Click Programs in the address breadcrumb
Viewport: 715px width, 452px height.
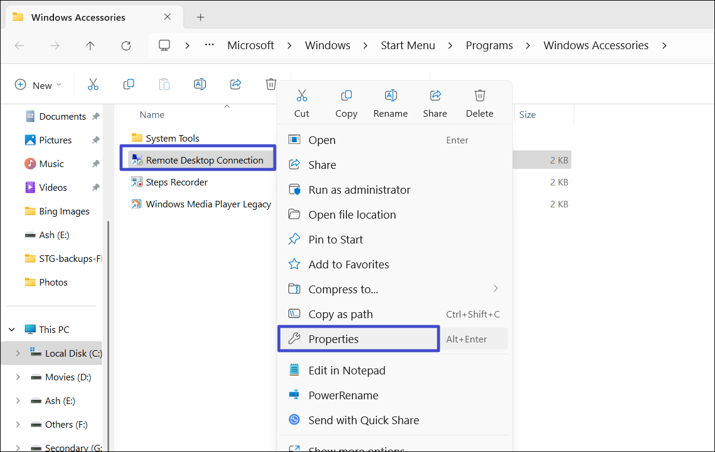[x=489, y=46]
